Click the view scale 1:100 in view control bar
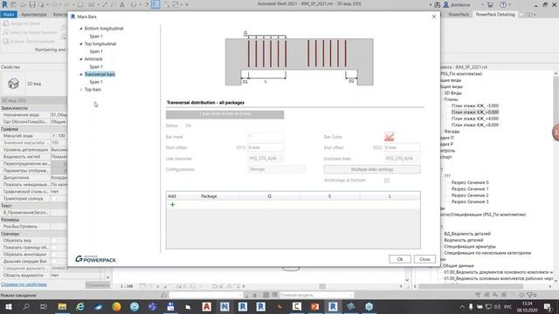The height and width of the screenshot is (314, 559). pyautogui.click(x=127, y=286)
